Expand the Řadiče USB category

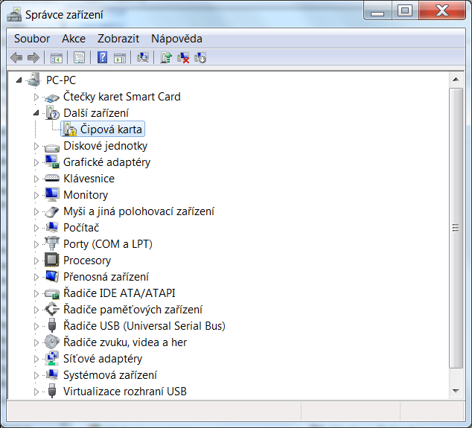click(x=36, y=326)
